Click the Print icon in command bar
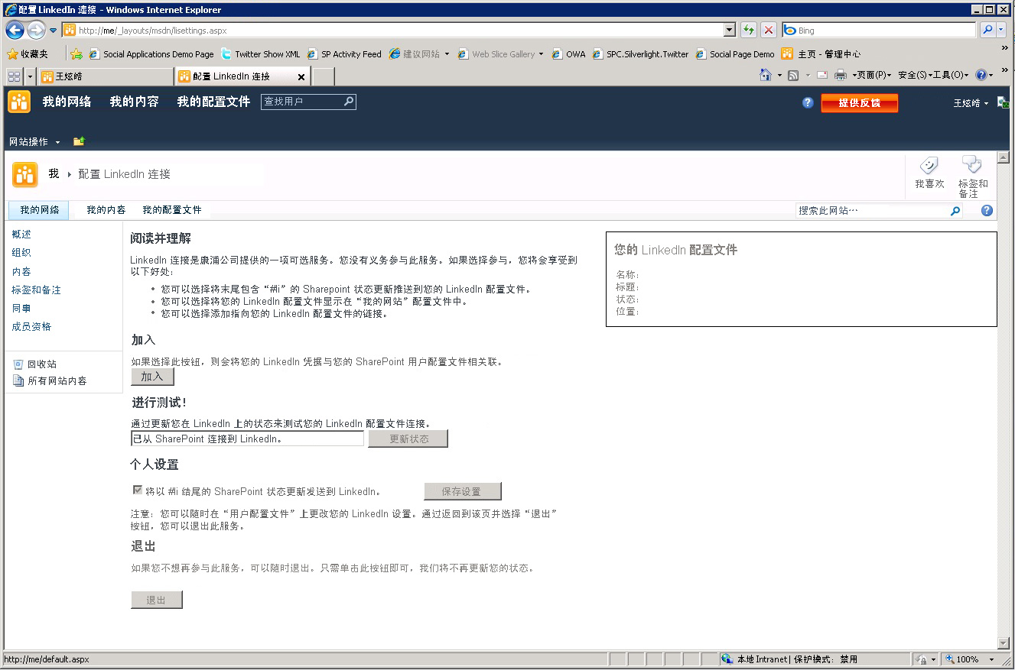The width and height of the screenshot is (1015, 670). [840, 75]
